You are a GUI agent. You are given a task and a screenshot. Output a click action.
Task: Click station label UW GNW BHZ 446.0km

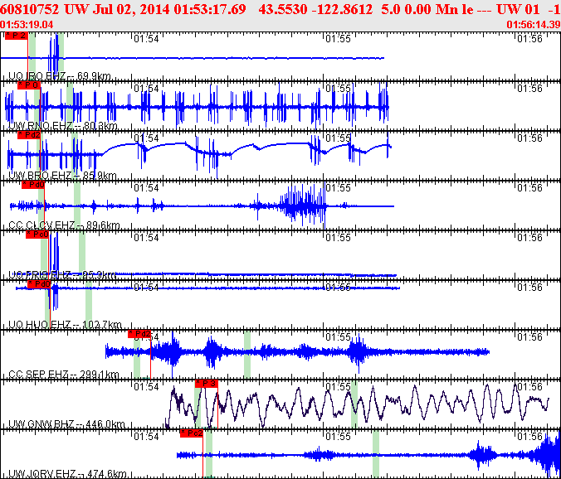66,424
